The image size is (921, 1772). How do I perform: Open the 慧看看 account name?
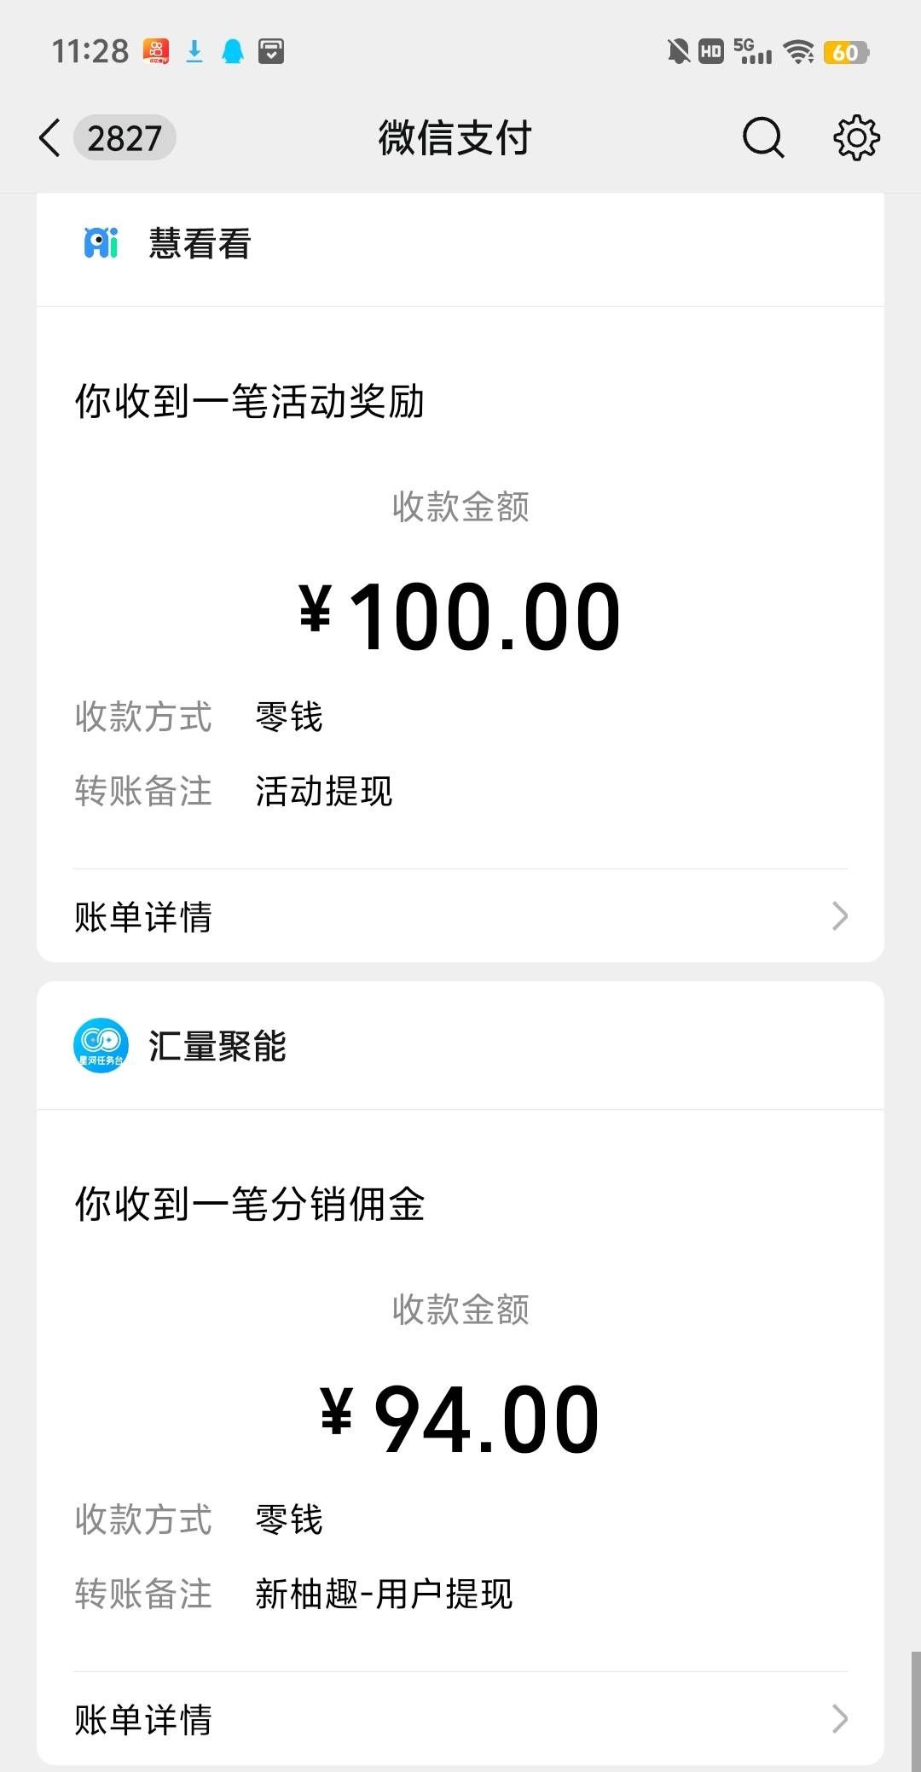point(200,244)
